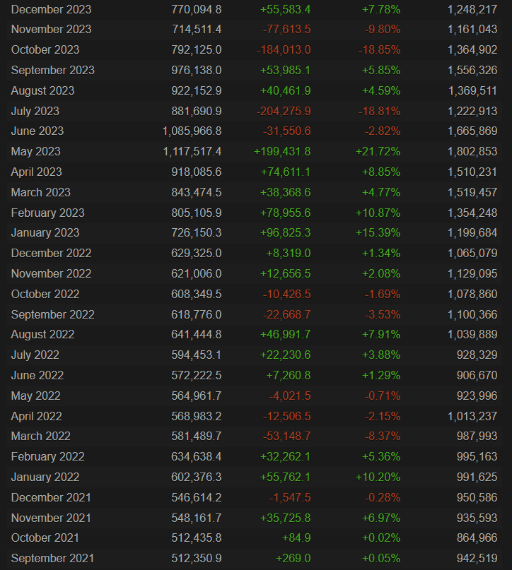Click percent gain +21.72%
The height and width of the screenshot is (570, 512).
378,151
